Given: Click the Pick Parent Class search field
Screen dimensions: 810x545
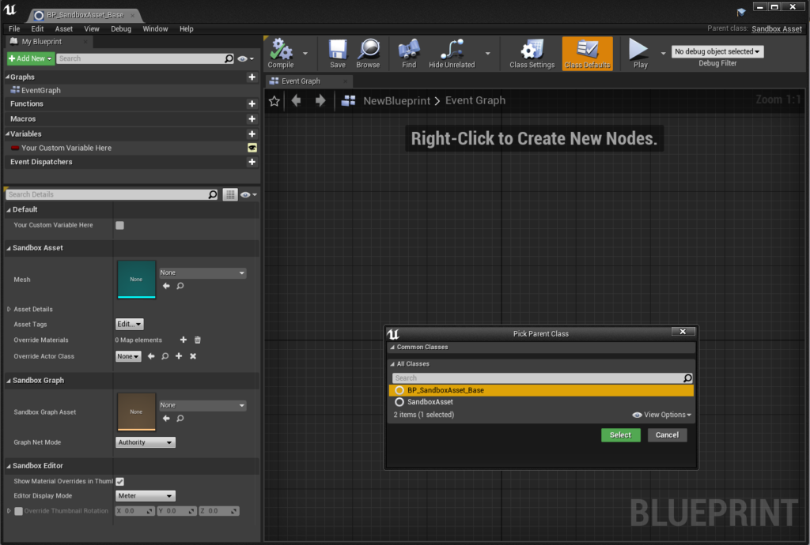Looking at the screenshot, I should (537, 378).
